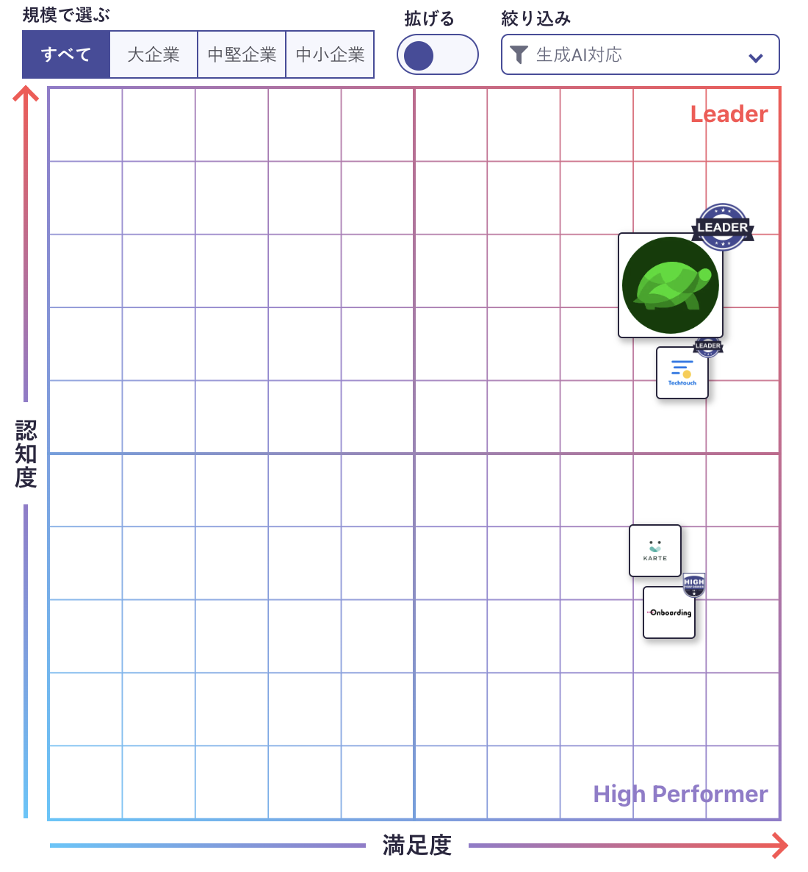Click the 認知度 axis label

(26, 454)
